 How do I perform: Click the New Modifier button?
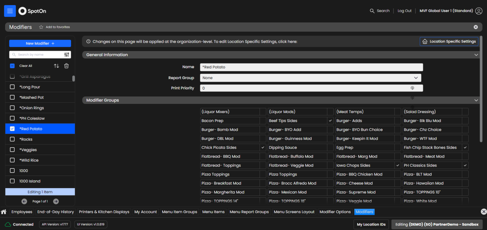pyautogui.click(x=40, y=43)
